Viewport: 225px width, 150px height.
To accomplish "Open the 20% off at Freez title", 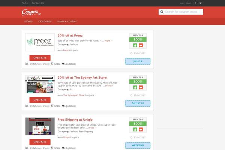I will pos(70,36).
